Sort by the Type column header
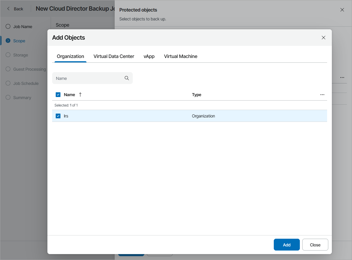The height and width of the screenshot is (260, 352). point(196,95)
